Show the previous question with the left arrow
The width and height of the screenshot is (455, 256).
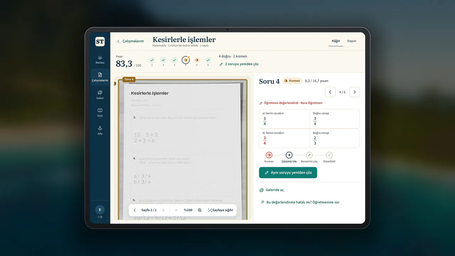[x=330, y=92]
